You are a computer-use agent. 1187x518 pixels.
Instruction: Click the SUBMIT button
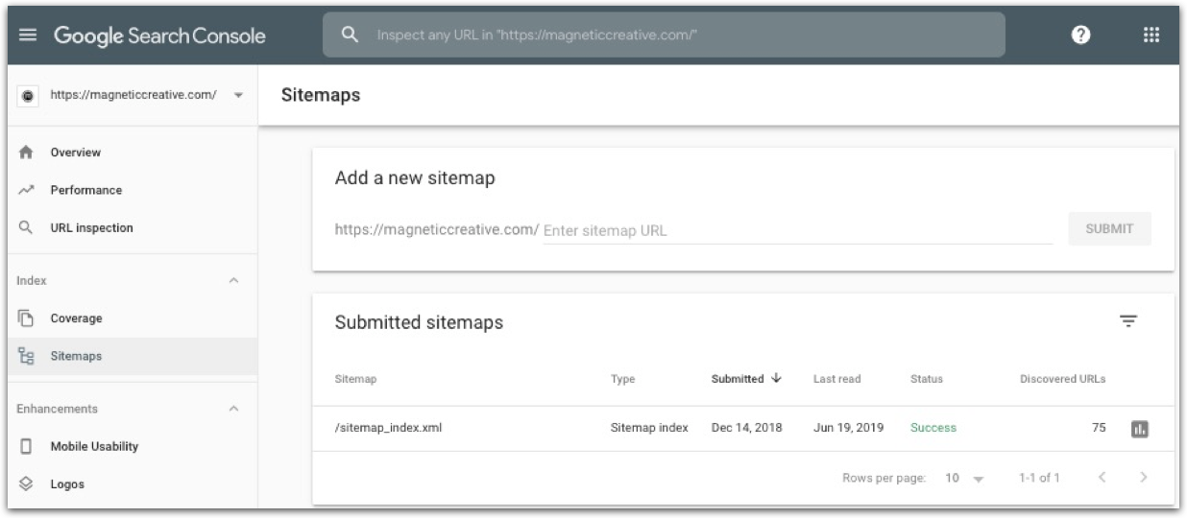pos(1109,229)
